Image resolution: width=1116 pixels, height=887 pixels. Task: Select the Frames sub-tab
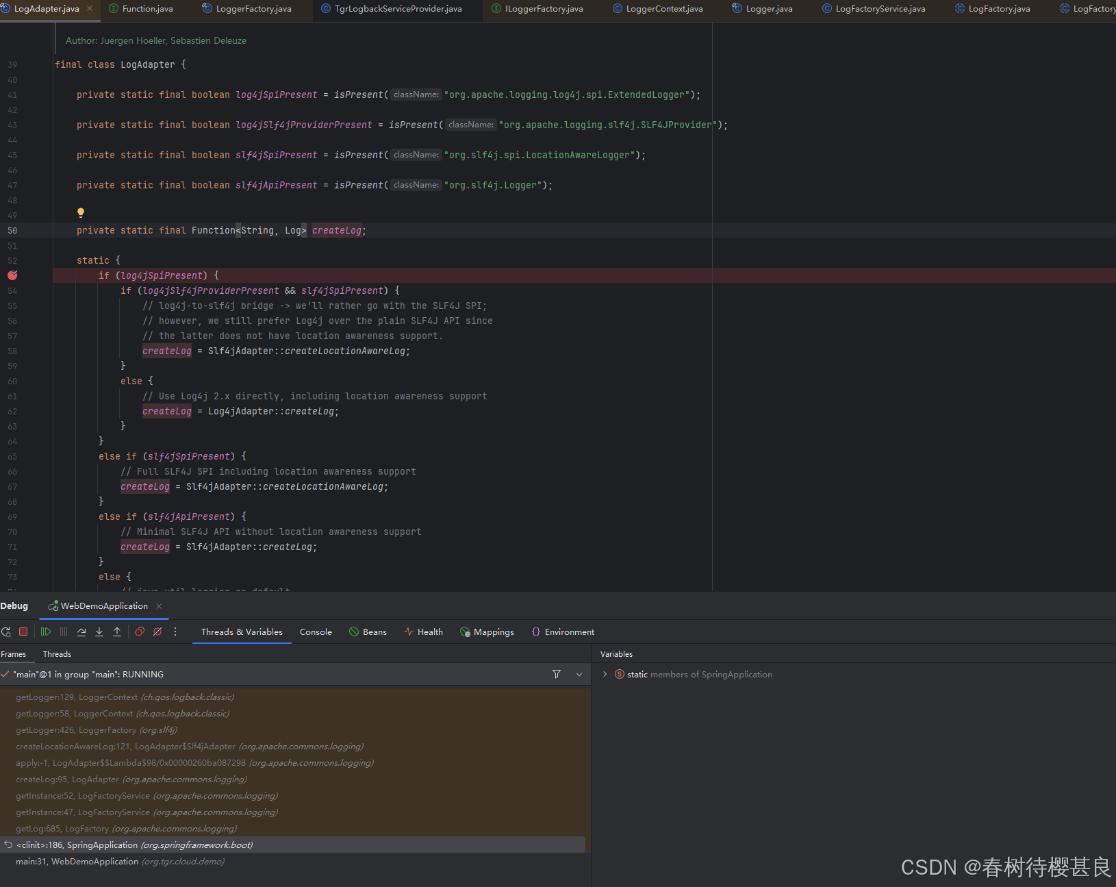(14, 654)
